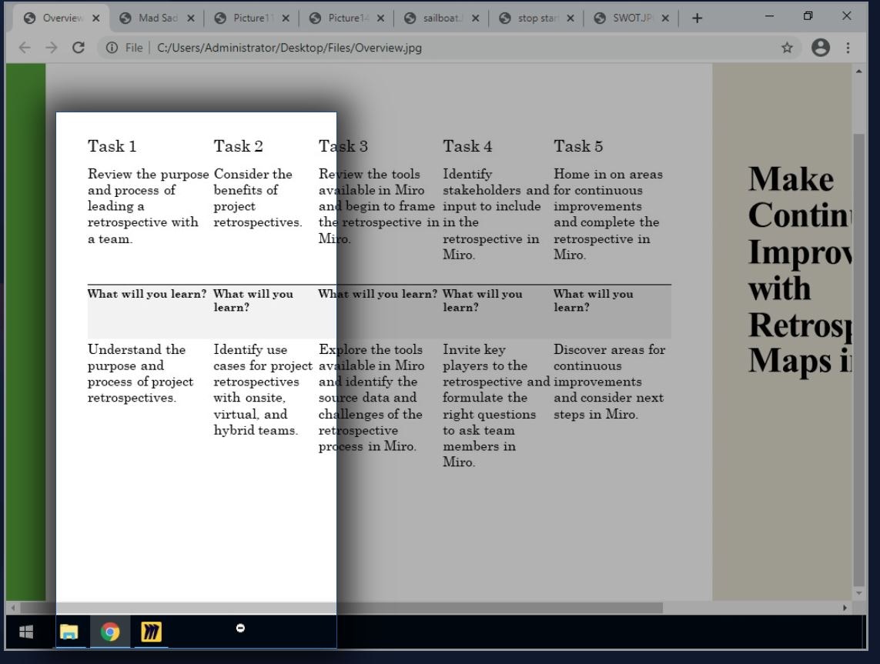Click the 'Task 1' heading
880x664 pixels.
click(x=112, y=146)
